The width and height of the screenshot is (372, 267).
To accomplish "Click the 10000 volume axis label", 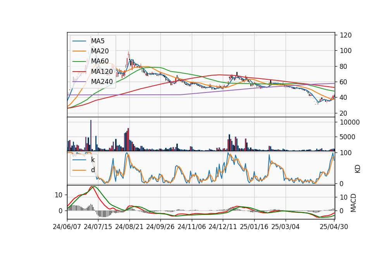I will click(350, 122).
